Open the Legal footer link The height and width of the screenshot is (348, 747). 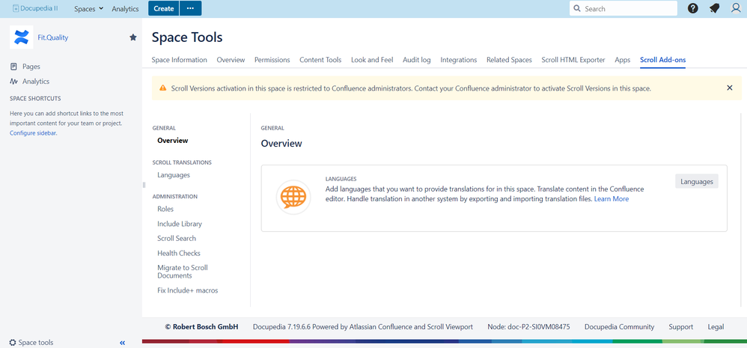[716, 327]
